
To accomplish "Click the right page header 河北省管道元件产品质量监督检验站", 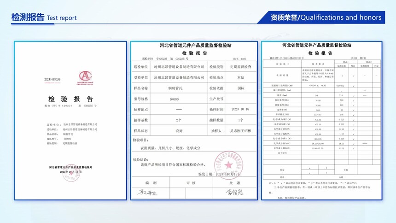I will [x=317, y=45].
